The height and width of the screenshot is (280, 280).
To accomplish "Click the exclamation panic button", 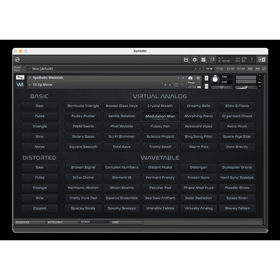I will point(252,60).
